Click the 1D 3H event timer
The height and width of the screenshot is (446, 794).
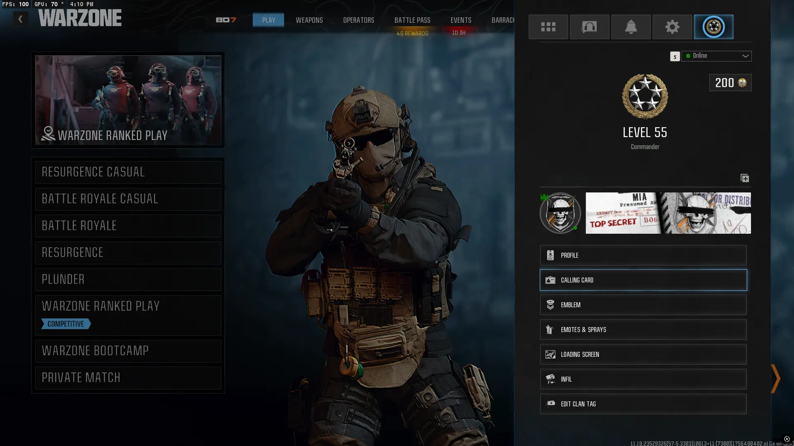(459, 33)
